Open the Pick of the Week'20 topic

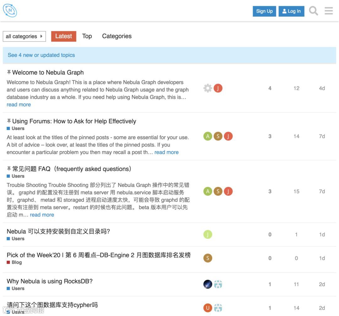click(x=99, y=255)
